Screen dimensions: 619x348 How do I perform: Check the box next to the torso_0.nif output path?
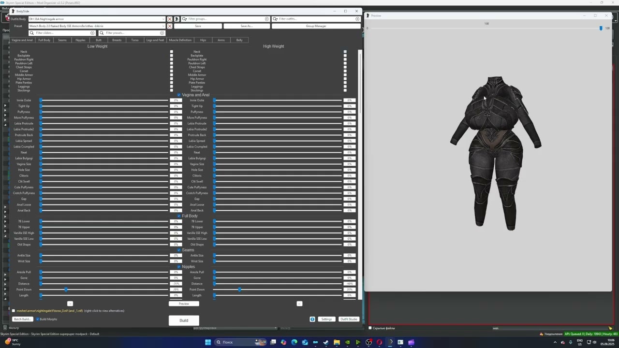13,311
